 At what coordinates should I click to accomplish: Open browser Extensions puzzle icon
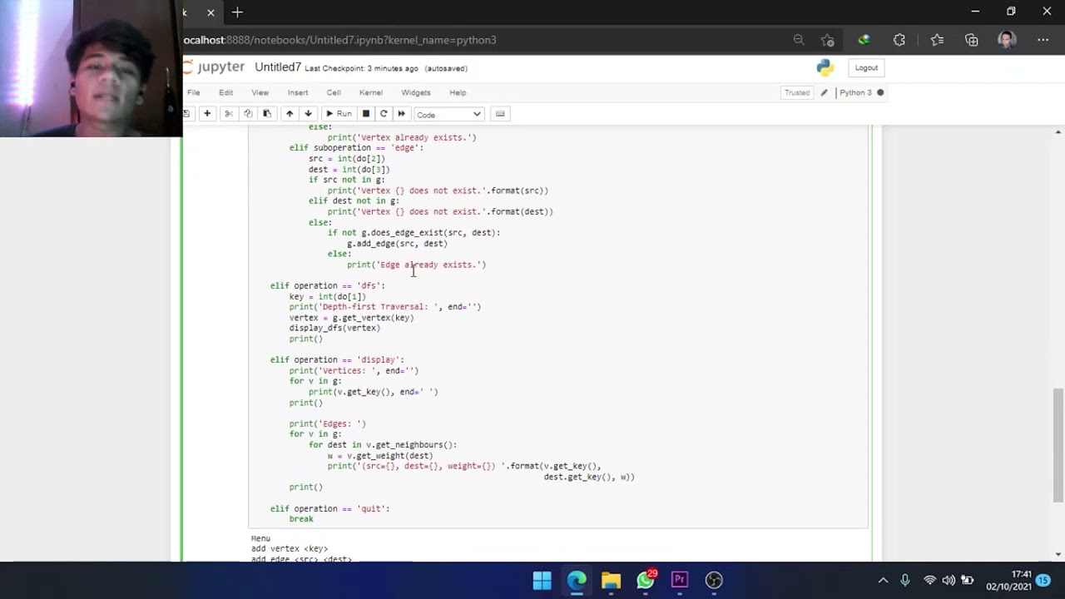(x=899, y=40)
